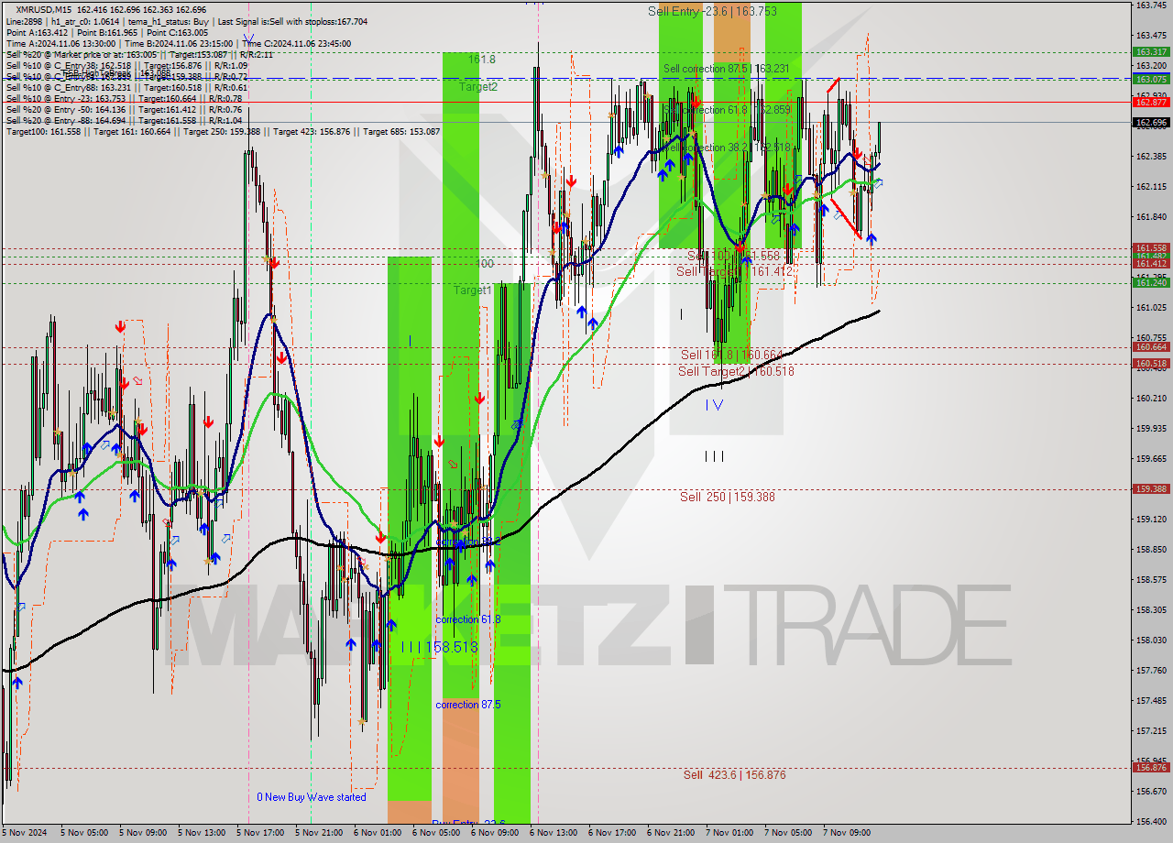Click the 'Sell 250 | 159.388' label
The image size is (1173, 843).
(727, 497)
